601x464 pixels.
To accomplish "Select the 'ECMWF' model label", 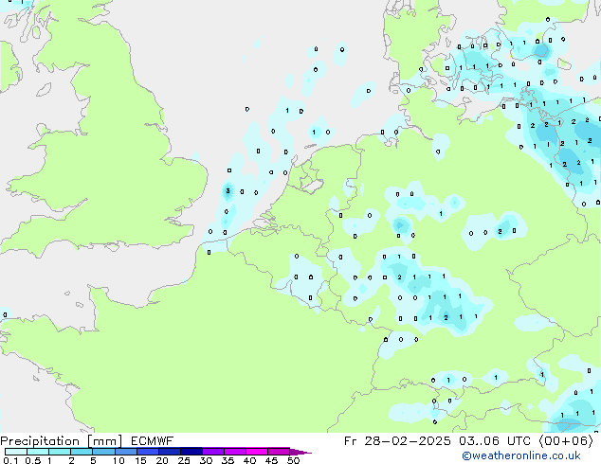I will 153,441.
